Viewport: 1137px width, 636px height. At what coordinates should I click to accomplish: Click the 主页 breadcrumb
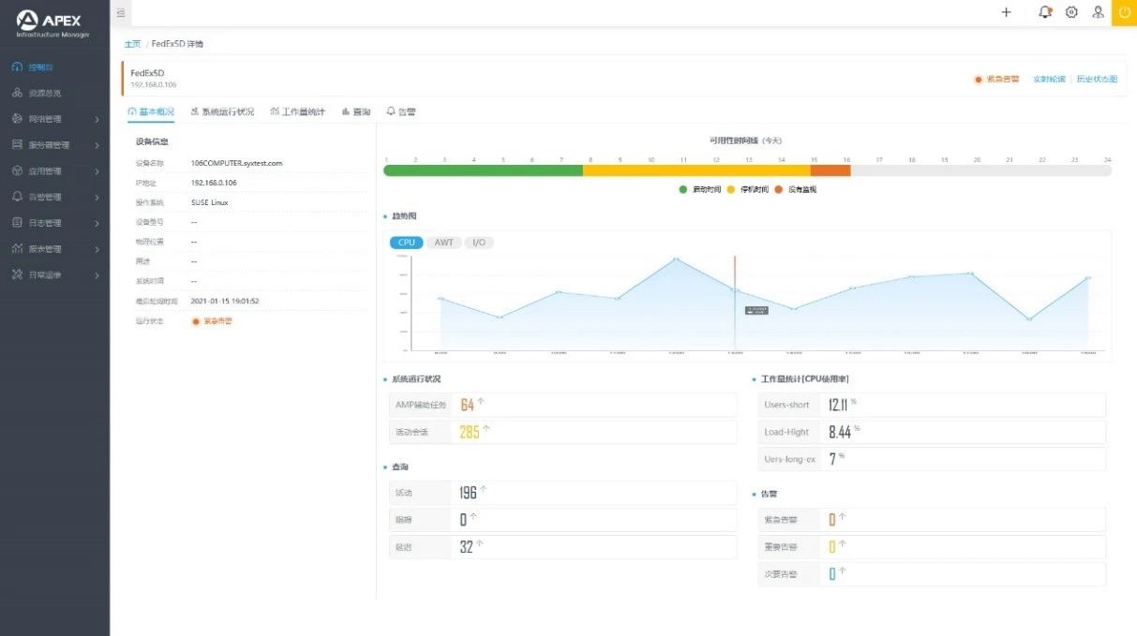132,44
